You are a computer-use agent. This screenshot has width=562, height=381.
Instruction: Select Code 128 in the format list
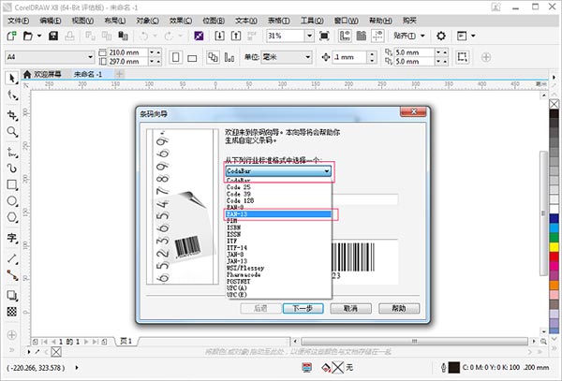point(245,199)
